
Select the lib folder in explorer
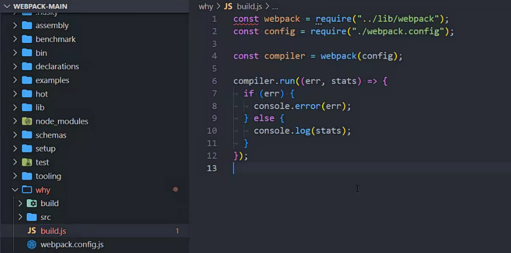(x=40, y=108)
